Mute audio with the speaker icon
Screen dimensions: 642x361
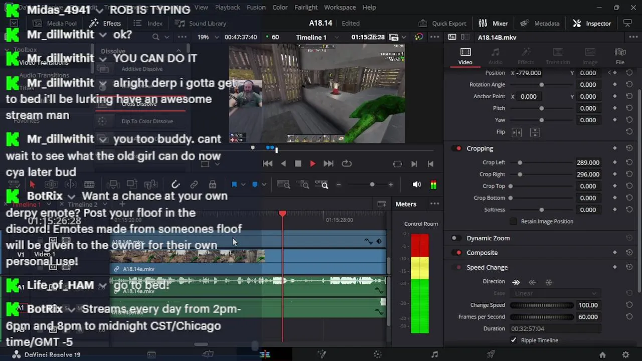point(417,185)
